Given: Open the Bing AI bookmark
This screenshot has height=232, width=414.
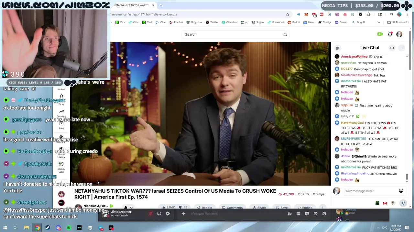Looking at the screenshot, I should 358,23.
